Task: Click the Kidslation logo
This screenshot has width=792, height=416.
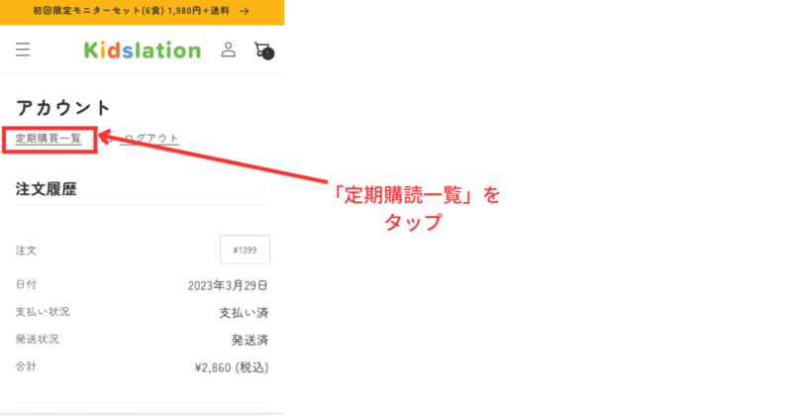Action: (142, 50)
